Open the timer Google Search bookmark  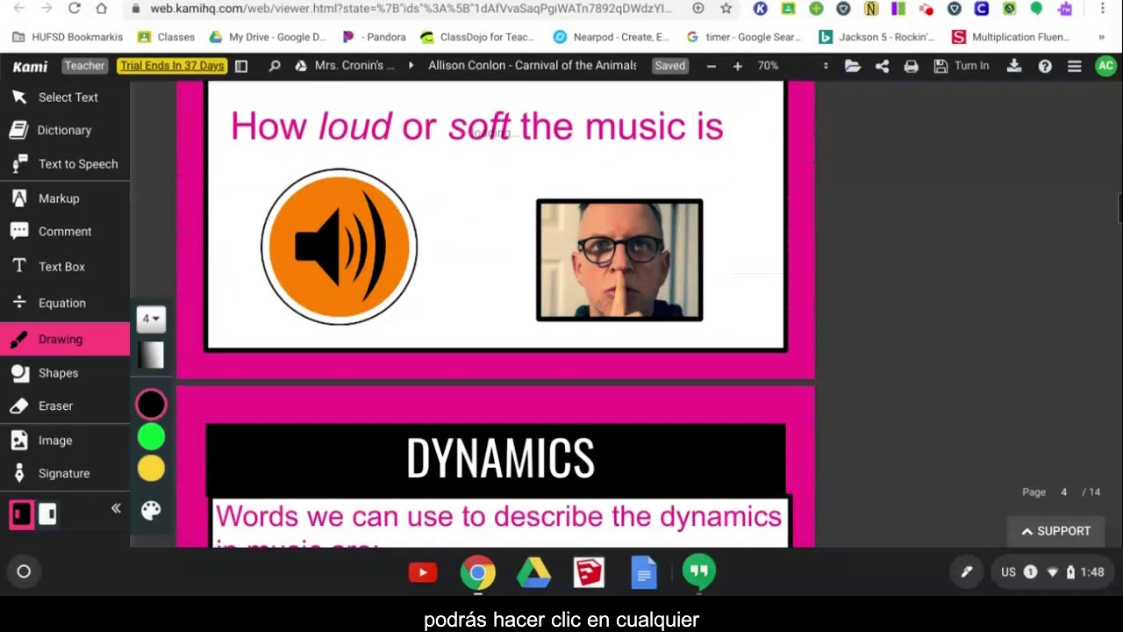pyautogui.click(x=744, y=37)
